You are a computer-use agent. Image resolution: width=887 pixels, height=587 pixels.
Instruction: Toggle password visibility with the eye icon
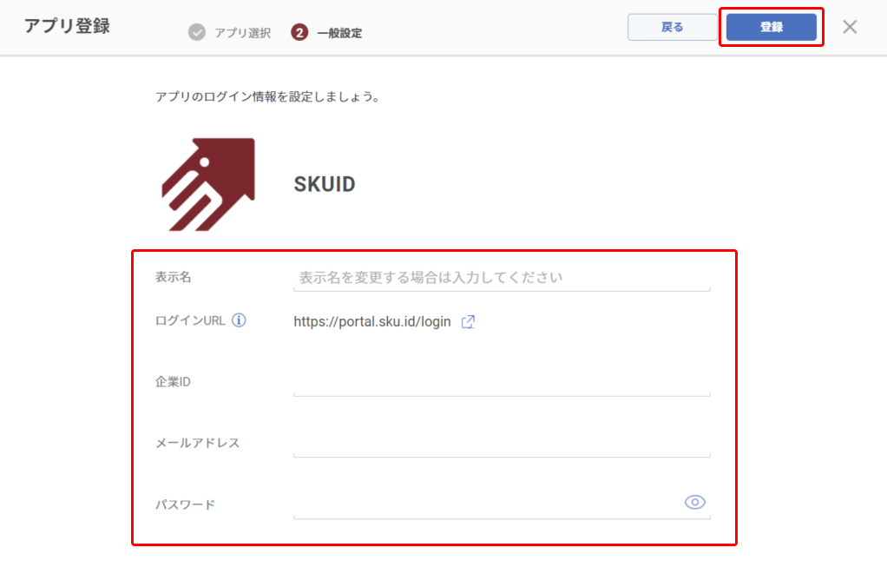click(694, 502)
